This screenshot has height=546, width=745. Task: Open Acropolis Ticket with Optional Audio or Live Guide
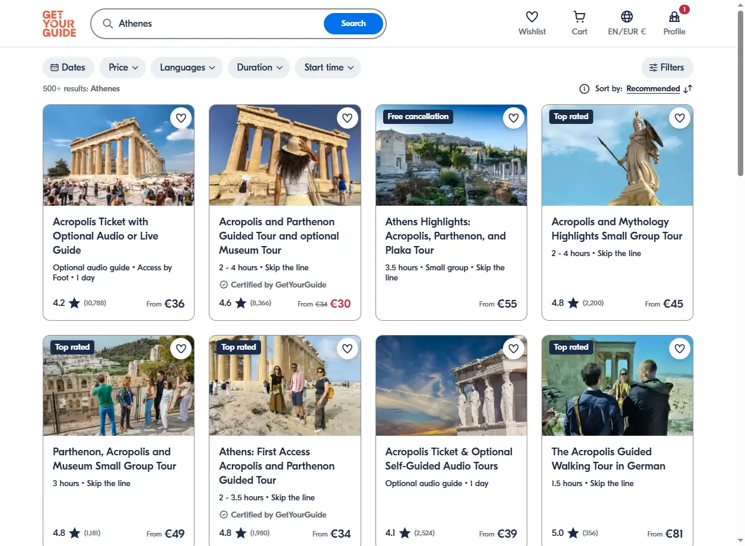click(106, 236)
